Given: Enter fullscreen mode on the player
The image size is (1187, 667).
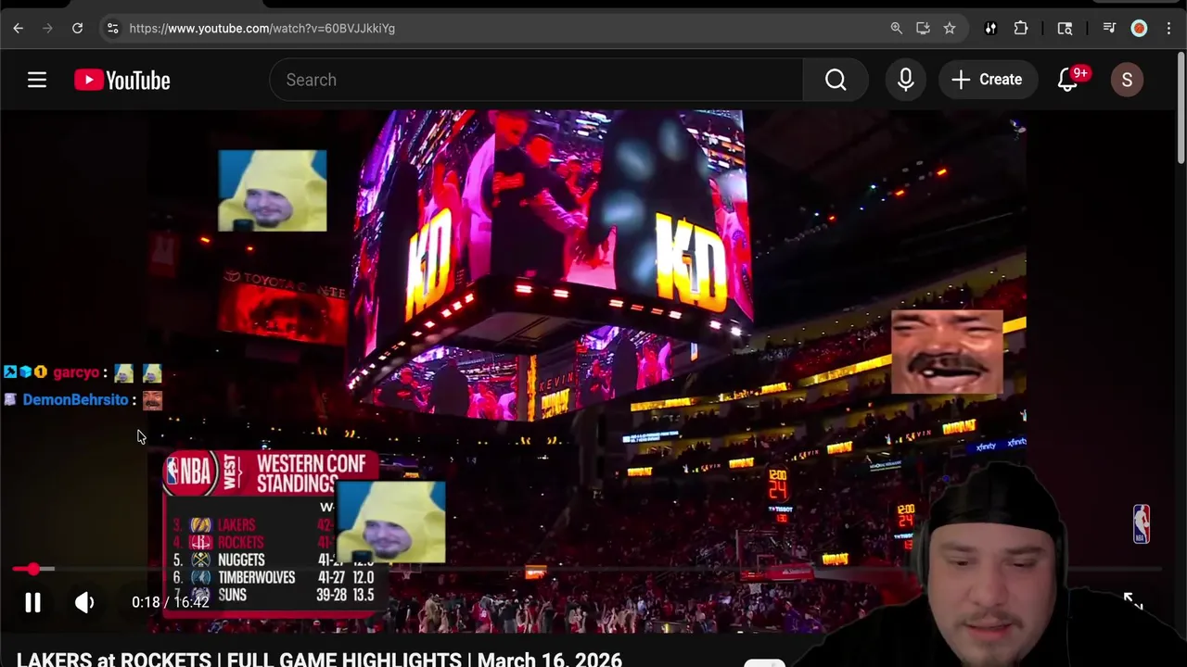Looking at the screenshot, I should pos(1133,601).
